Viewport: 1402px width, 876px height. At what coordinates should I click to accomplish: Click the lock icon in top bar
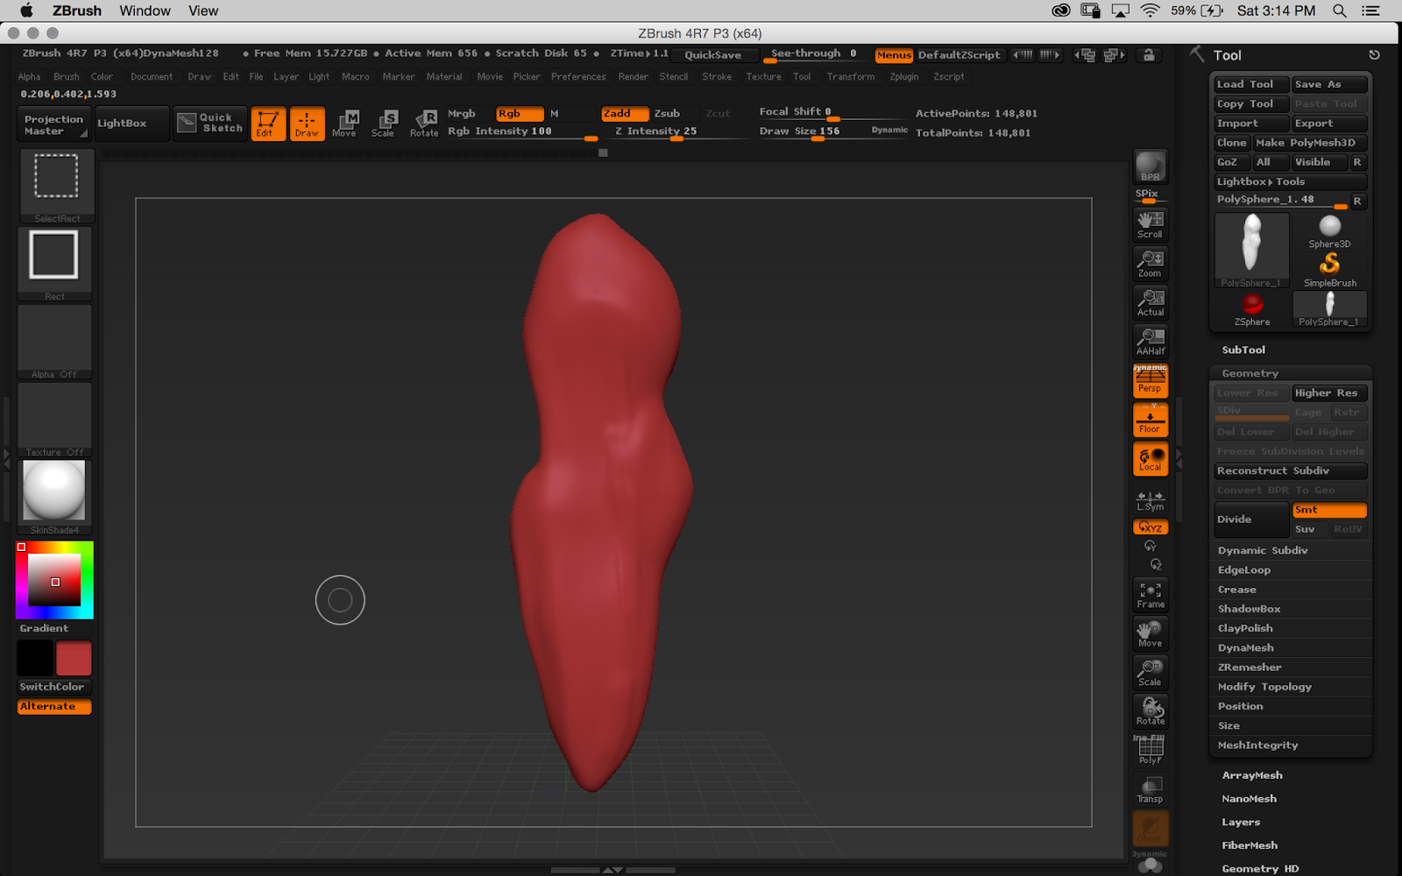coord(1149,54)
